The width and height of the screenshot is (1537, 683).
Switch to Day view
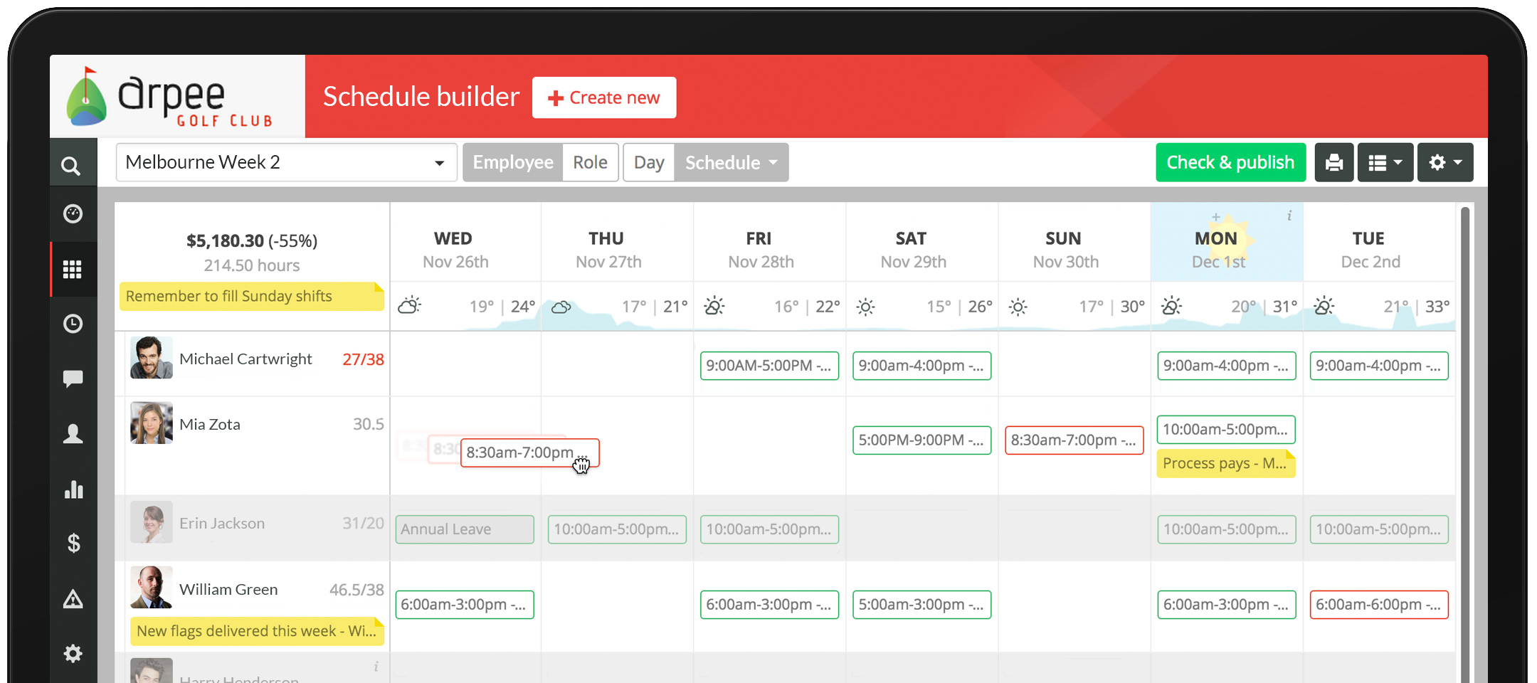click(649, 162)
